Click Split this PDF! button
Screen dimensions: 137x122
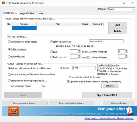click(107, 95)
